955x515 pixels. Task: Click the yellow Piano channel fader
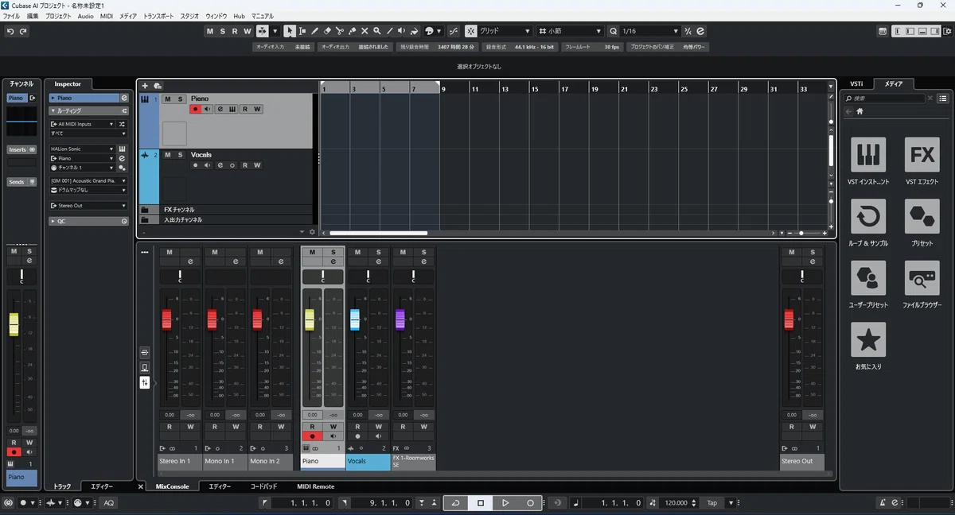point(310,319)
